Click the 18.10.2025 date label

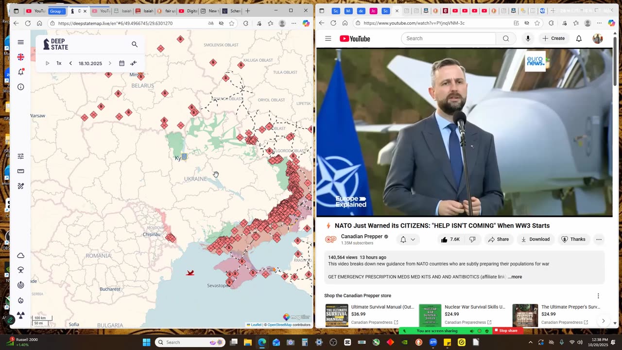(x=90, y=63)
